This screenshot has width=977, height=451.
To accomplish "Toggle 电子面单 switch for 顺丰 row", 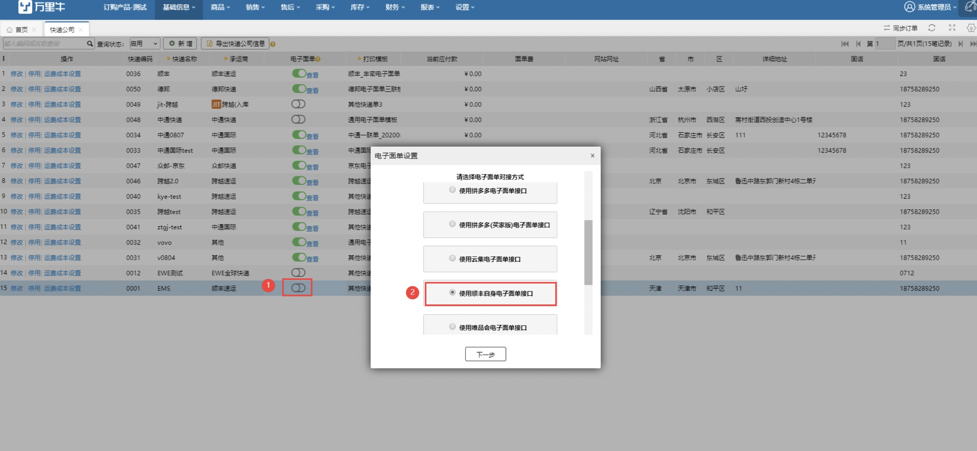I will coord(299,73).
